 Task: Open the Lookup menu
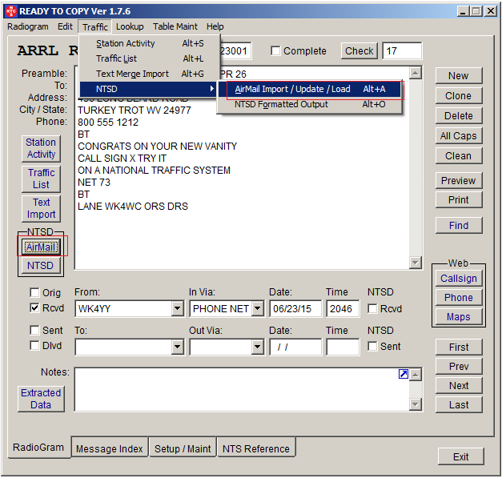(130, 26)
